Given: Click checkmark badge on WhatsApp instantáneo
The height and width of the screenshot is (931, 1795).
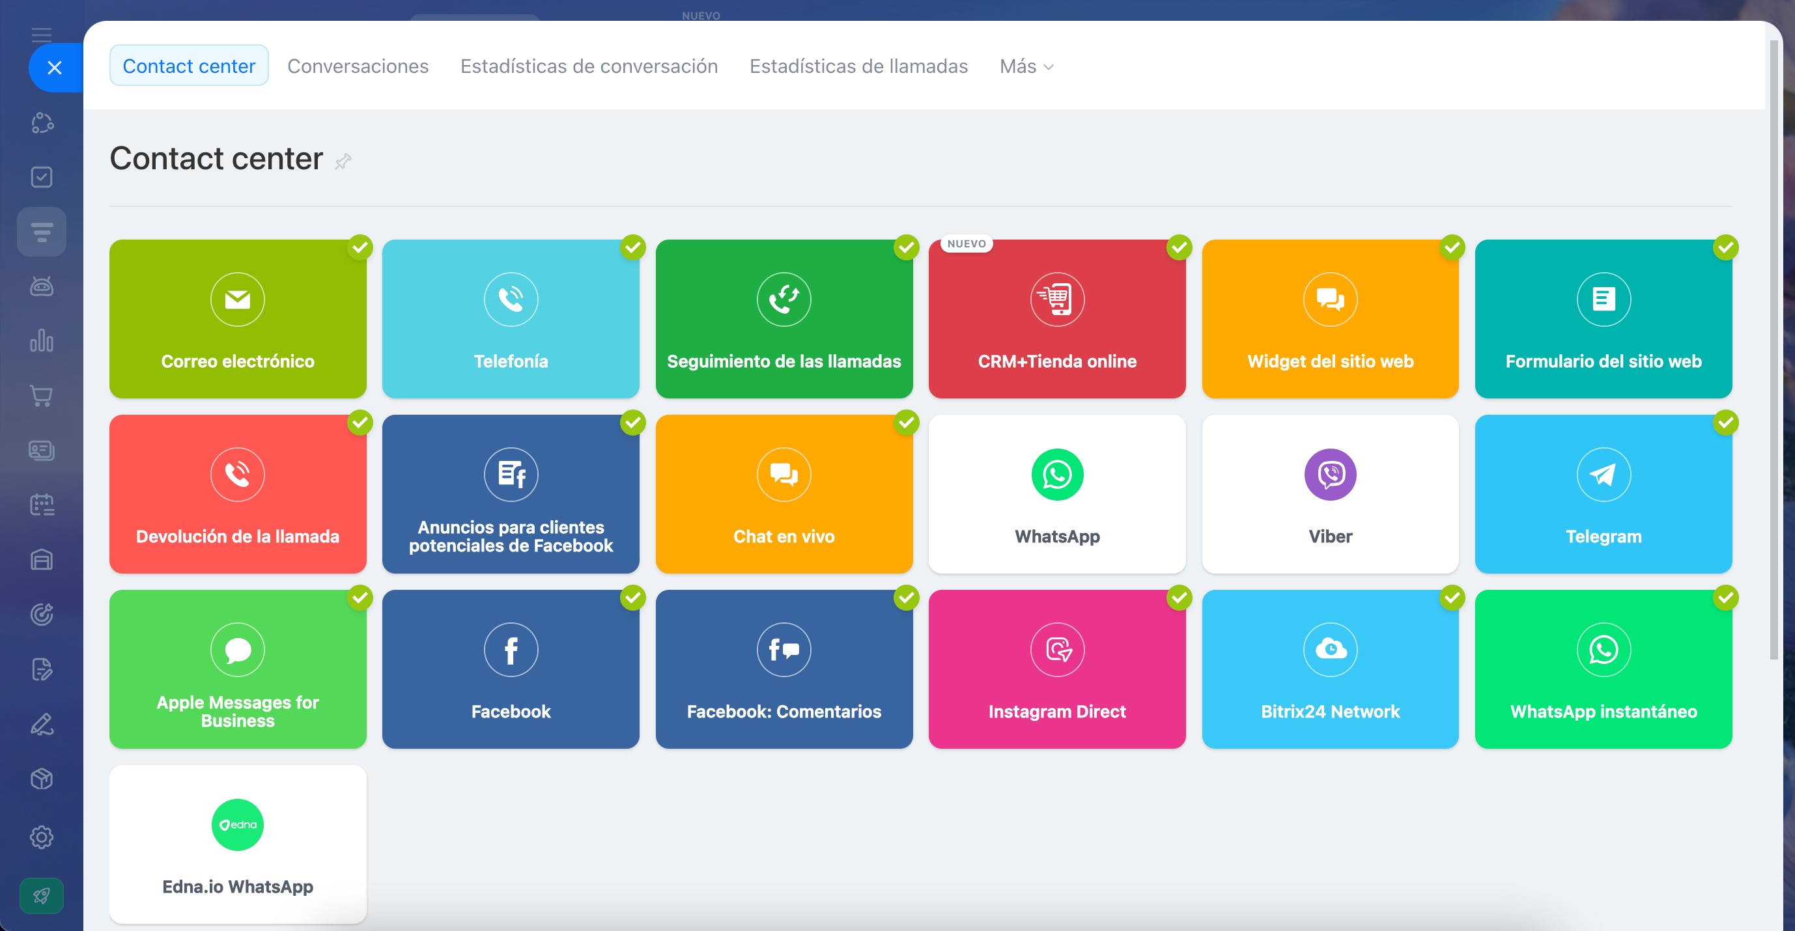Looking at the screenshot, I should click(x=1725, y=598).
